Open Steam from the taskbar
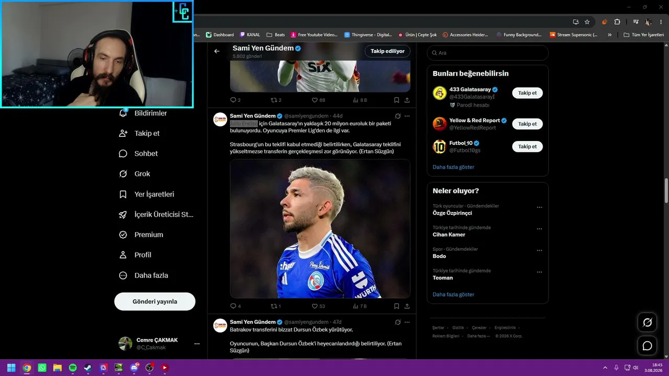The width and height of the screenshot is (669, 376). pyautogui.click(x=88, y=368)
